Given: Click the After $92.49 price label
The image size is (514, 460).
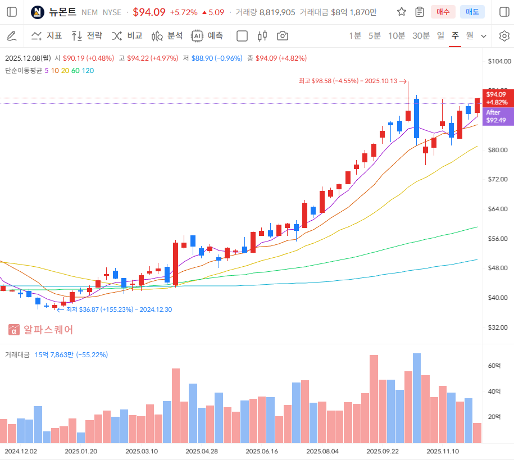Looking at the screenshot, I should [497, 116].
